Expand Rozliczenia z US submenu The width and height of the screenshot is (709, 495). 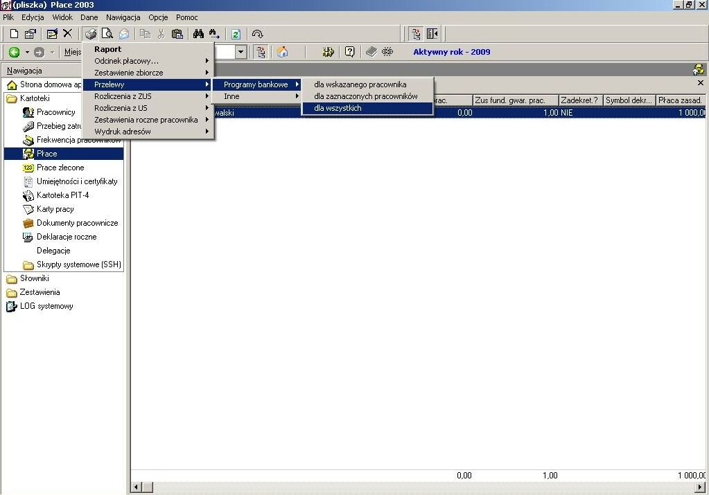point(148,108)
